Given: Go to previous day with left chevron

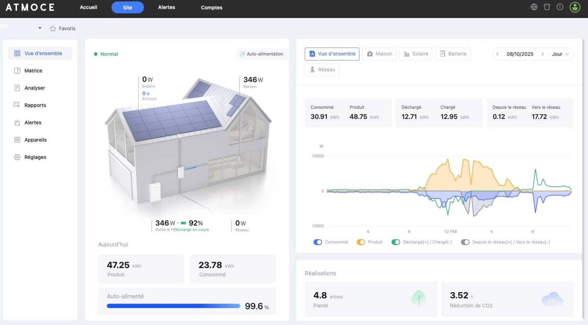Looking at the screenshot, I should pyautogui.click(x=497, y=54).
